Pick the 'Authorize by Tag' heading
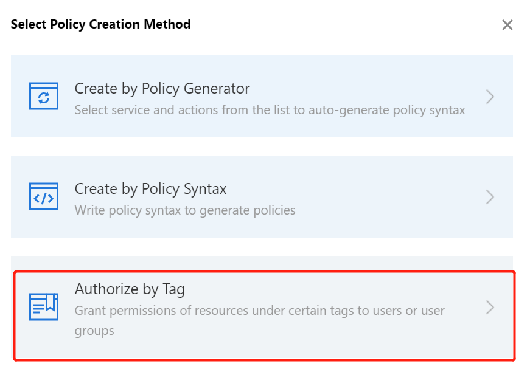Image resolution: width=530 pixels, height=389 pixels. [x=129, y=289]
